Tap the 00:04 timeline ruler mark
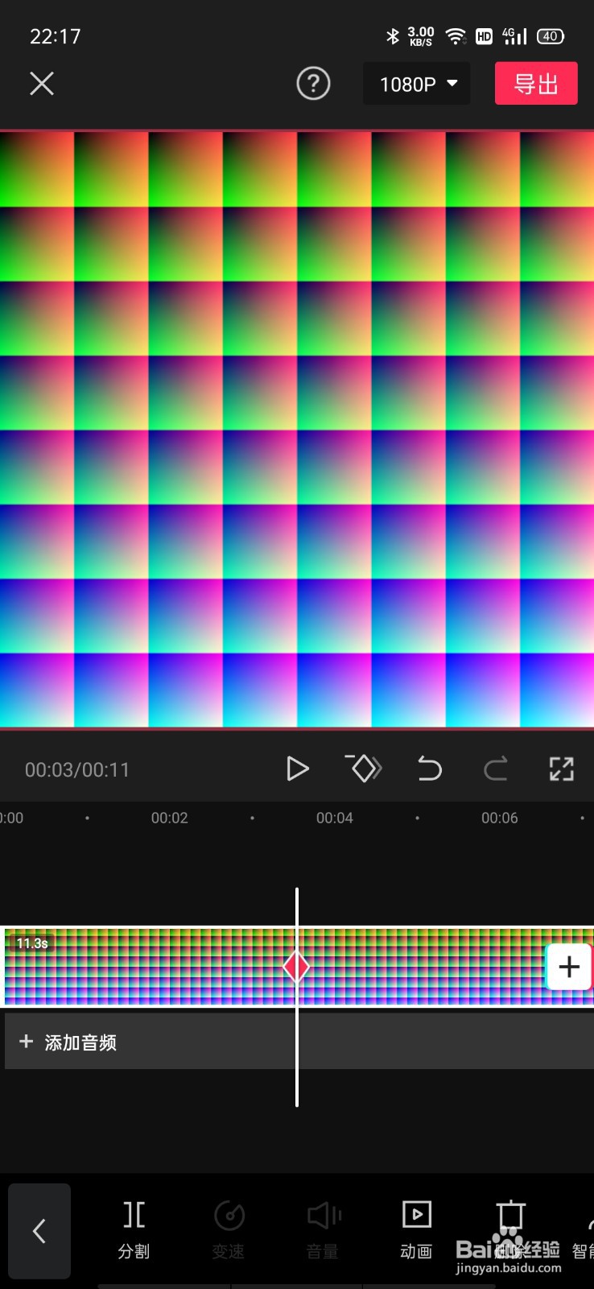Viewport: 594px width, 1289px height. [335, 818]
